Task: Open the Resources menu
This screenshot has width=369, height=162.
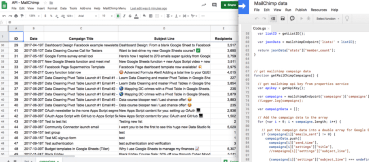Action: [x=319, y=10]
